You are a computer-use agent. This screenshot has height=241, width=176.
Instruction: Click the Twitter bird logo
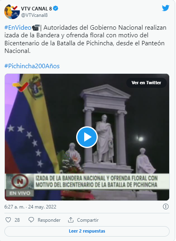pos(166,8)
